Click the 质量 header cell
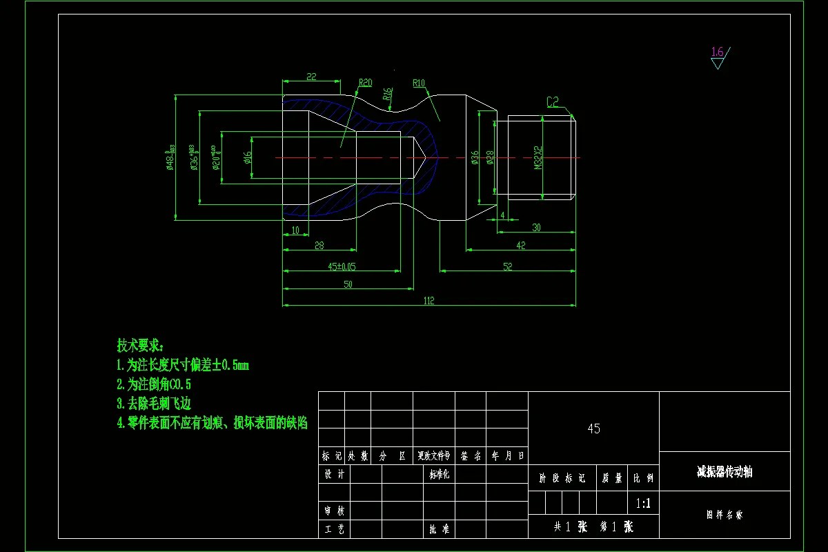The width and height of the screenshot is (828, 552). 611,477
